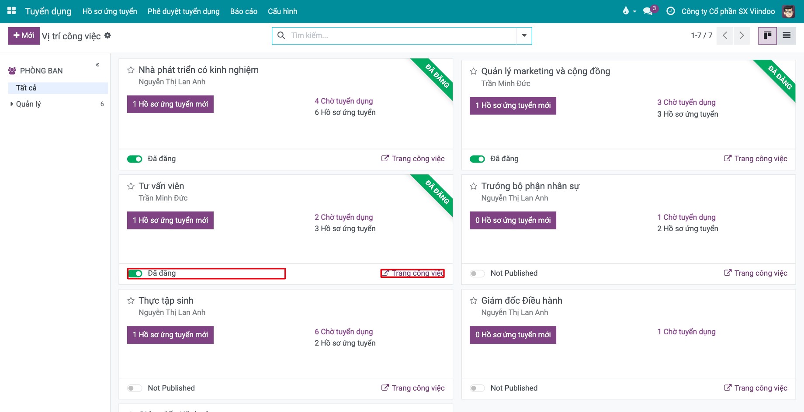Image resolution: width=804 pixels, height=412 pixels.
Task: Open the Báo cáo menu
Action: (244, 11)
